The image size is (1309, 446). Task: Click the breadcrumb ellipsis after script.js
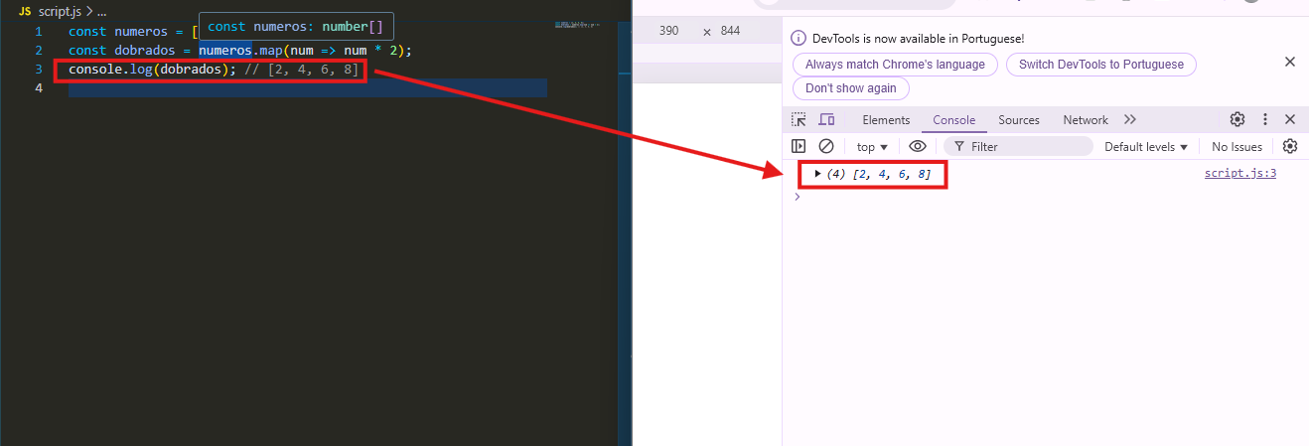(101, 11)
